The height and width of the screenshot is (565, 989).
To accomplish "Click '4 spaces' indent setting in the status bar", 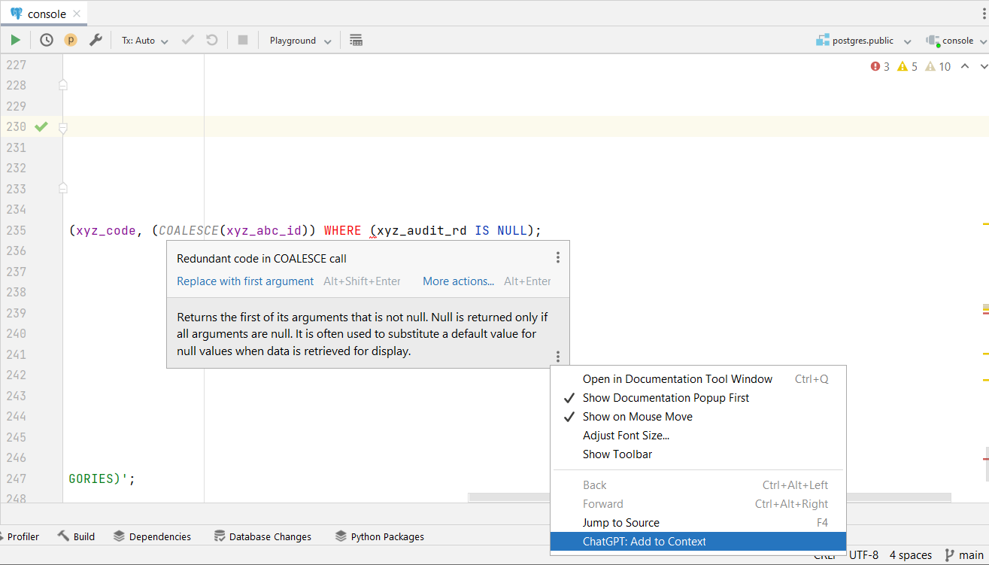I will tap(911, 555).
